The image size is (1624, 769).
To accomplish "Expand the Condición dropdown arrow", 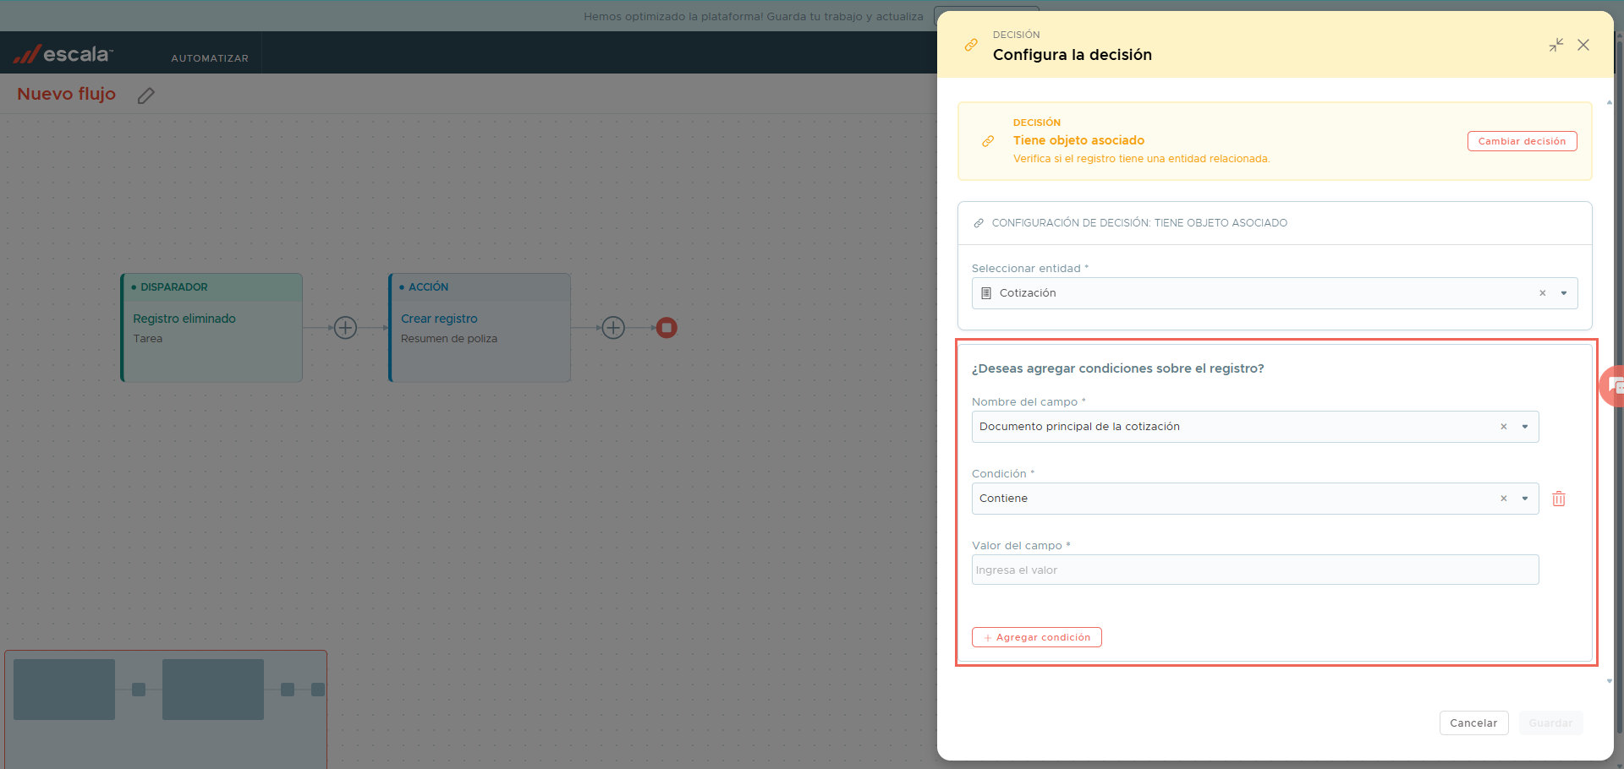I will tap(1525, 499).
